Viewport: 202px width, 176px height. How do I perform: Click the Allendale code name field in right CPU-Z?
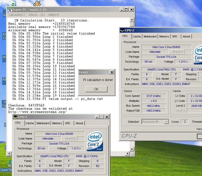[155, 52]
